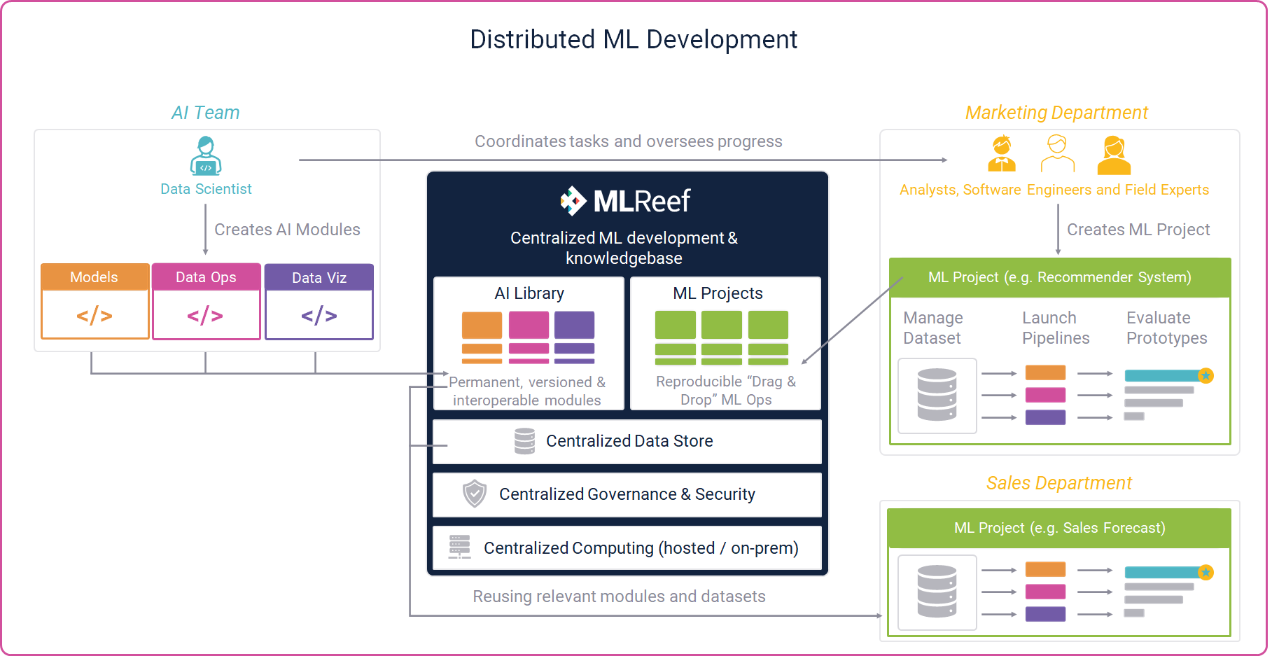Viewport: 1272px width, 663px height.
Task: Click the purple pipeline block in Recommender System
Action: click(1045, 417)
